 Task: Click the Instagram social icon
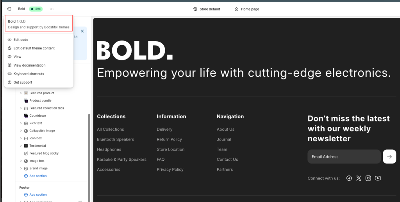coord(368,178)
